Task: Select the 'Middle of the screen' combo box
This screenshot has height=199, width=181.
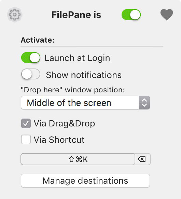Action: [85, 103]
